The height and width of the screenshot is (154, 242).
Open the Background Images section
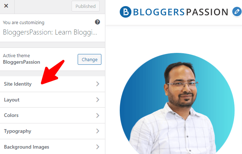click(x=52, y=147)
